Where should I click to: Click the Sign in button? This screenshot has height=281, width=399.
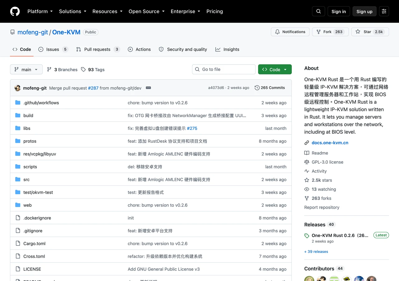click(339, 11)
